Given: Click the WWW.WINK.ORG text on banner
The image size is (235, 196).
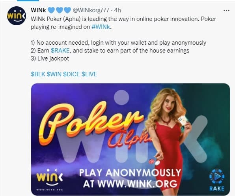Looking at the screenshot, I should point(138,183).
